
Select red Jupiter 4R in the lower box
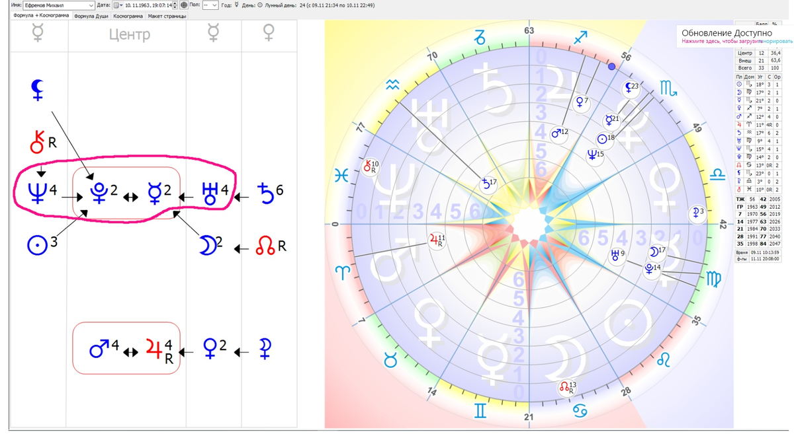pos(160,351)
